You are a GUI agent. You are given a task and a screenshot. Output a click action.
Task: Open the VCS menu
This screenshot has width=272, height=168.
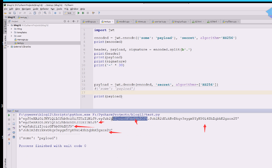coord(66,9)
